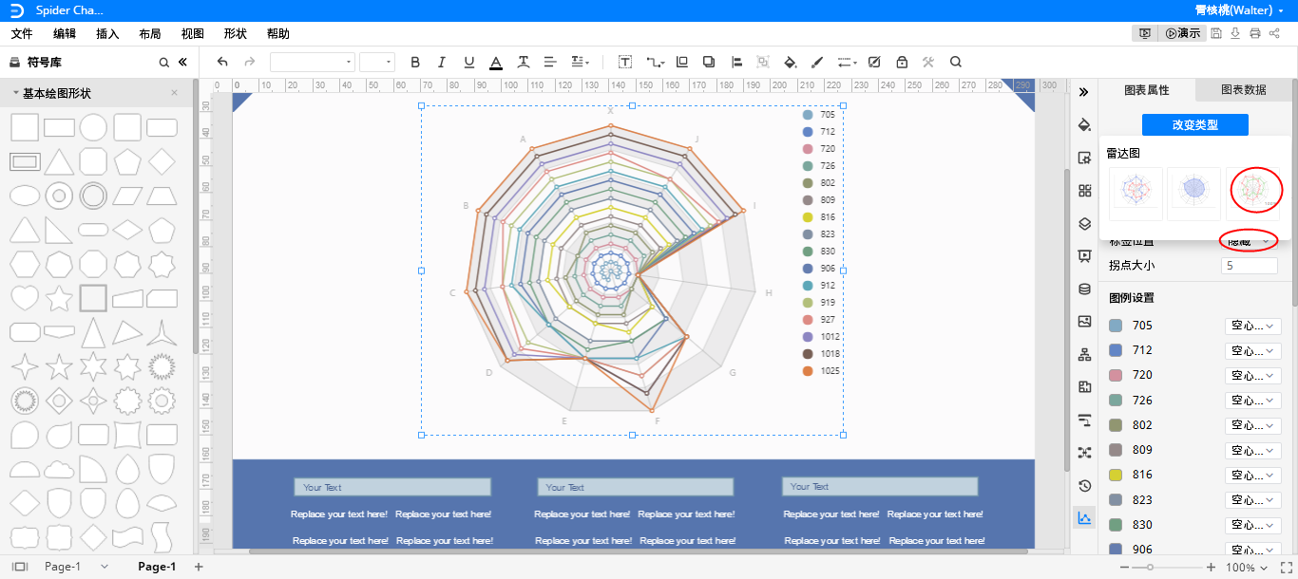Click the 816 yellow legend color swatch
The height and width of the screenshot is (579, 1298).
point(1116,475)
